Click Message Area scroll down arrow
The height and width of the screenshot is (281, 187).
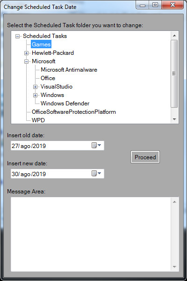click(175, 267)
